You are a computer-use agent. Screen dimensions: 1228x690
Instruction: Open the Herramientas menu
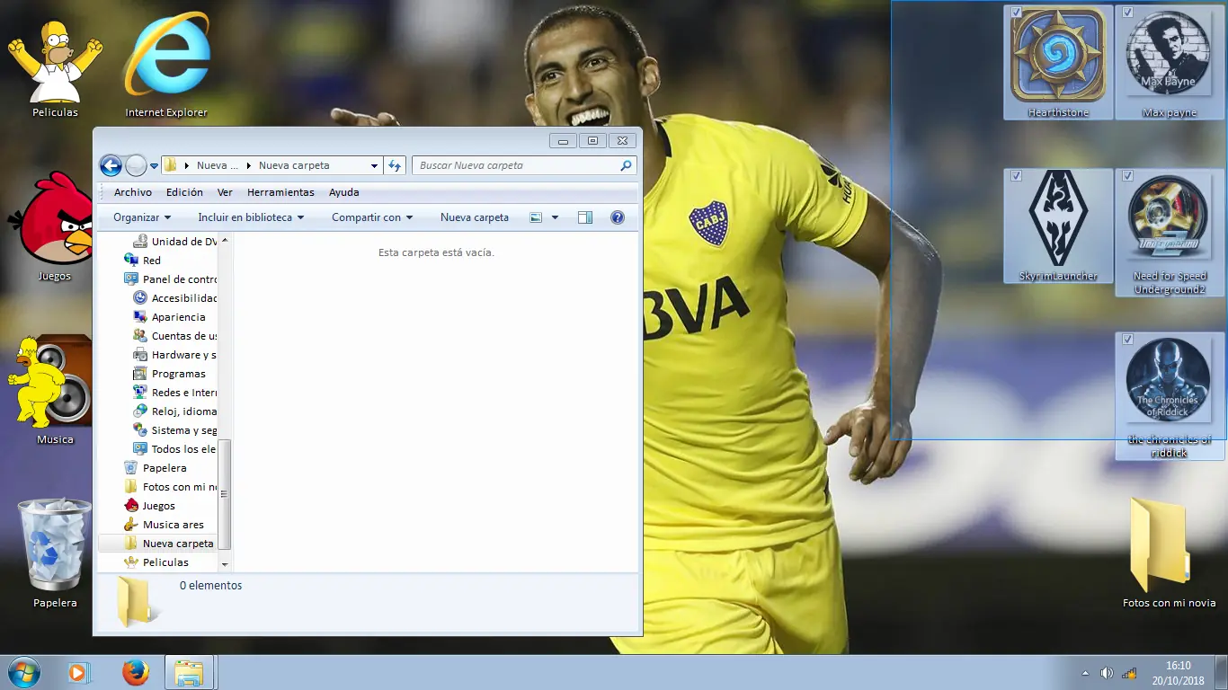click(280, 192)
